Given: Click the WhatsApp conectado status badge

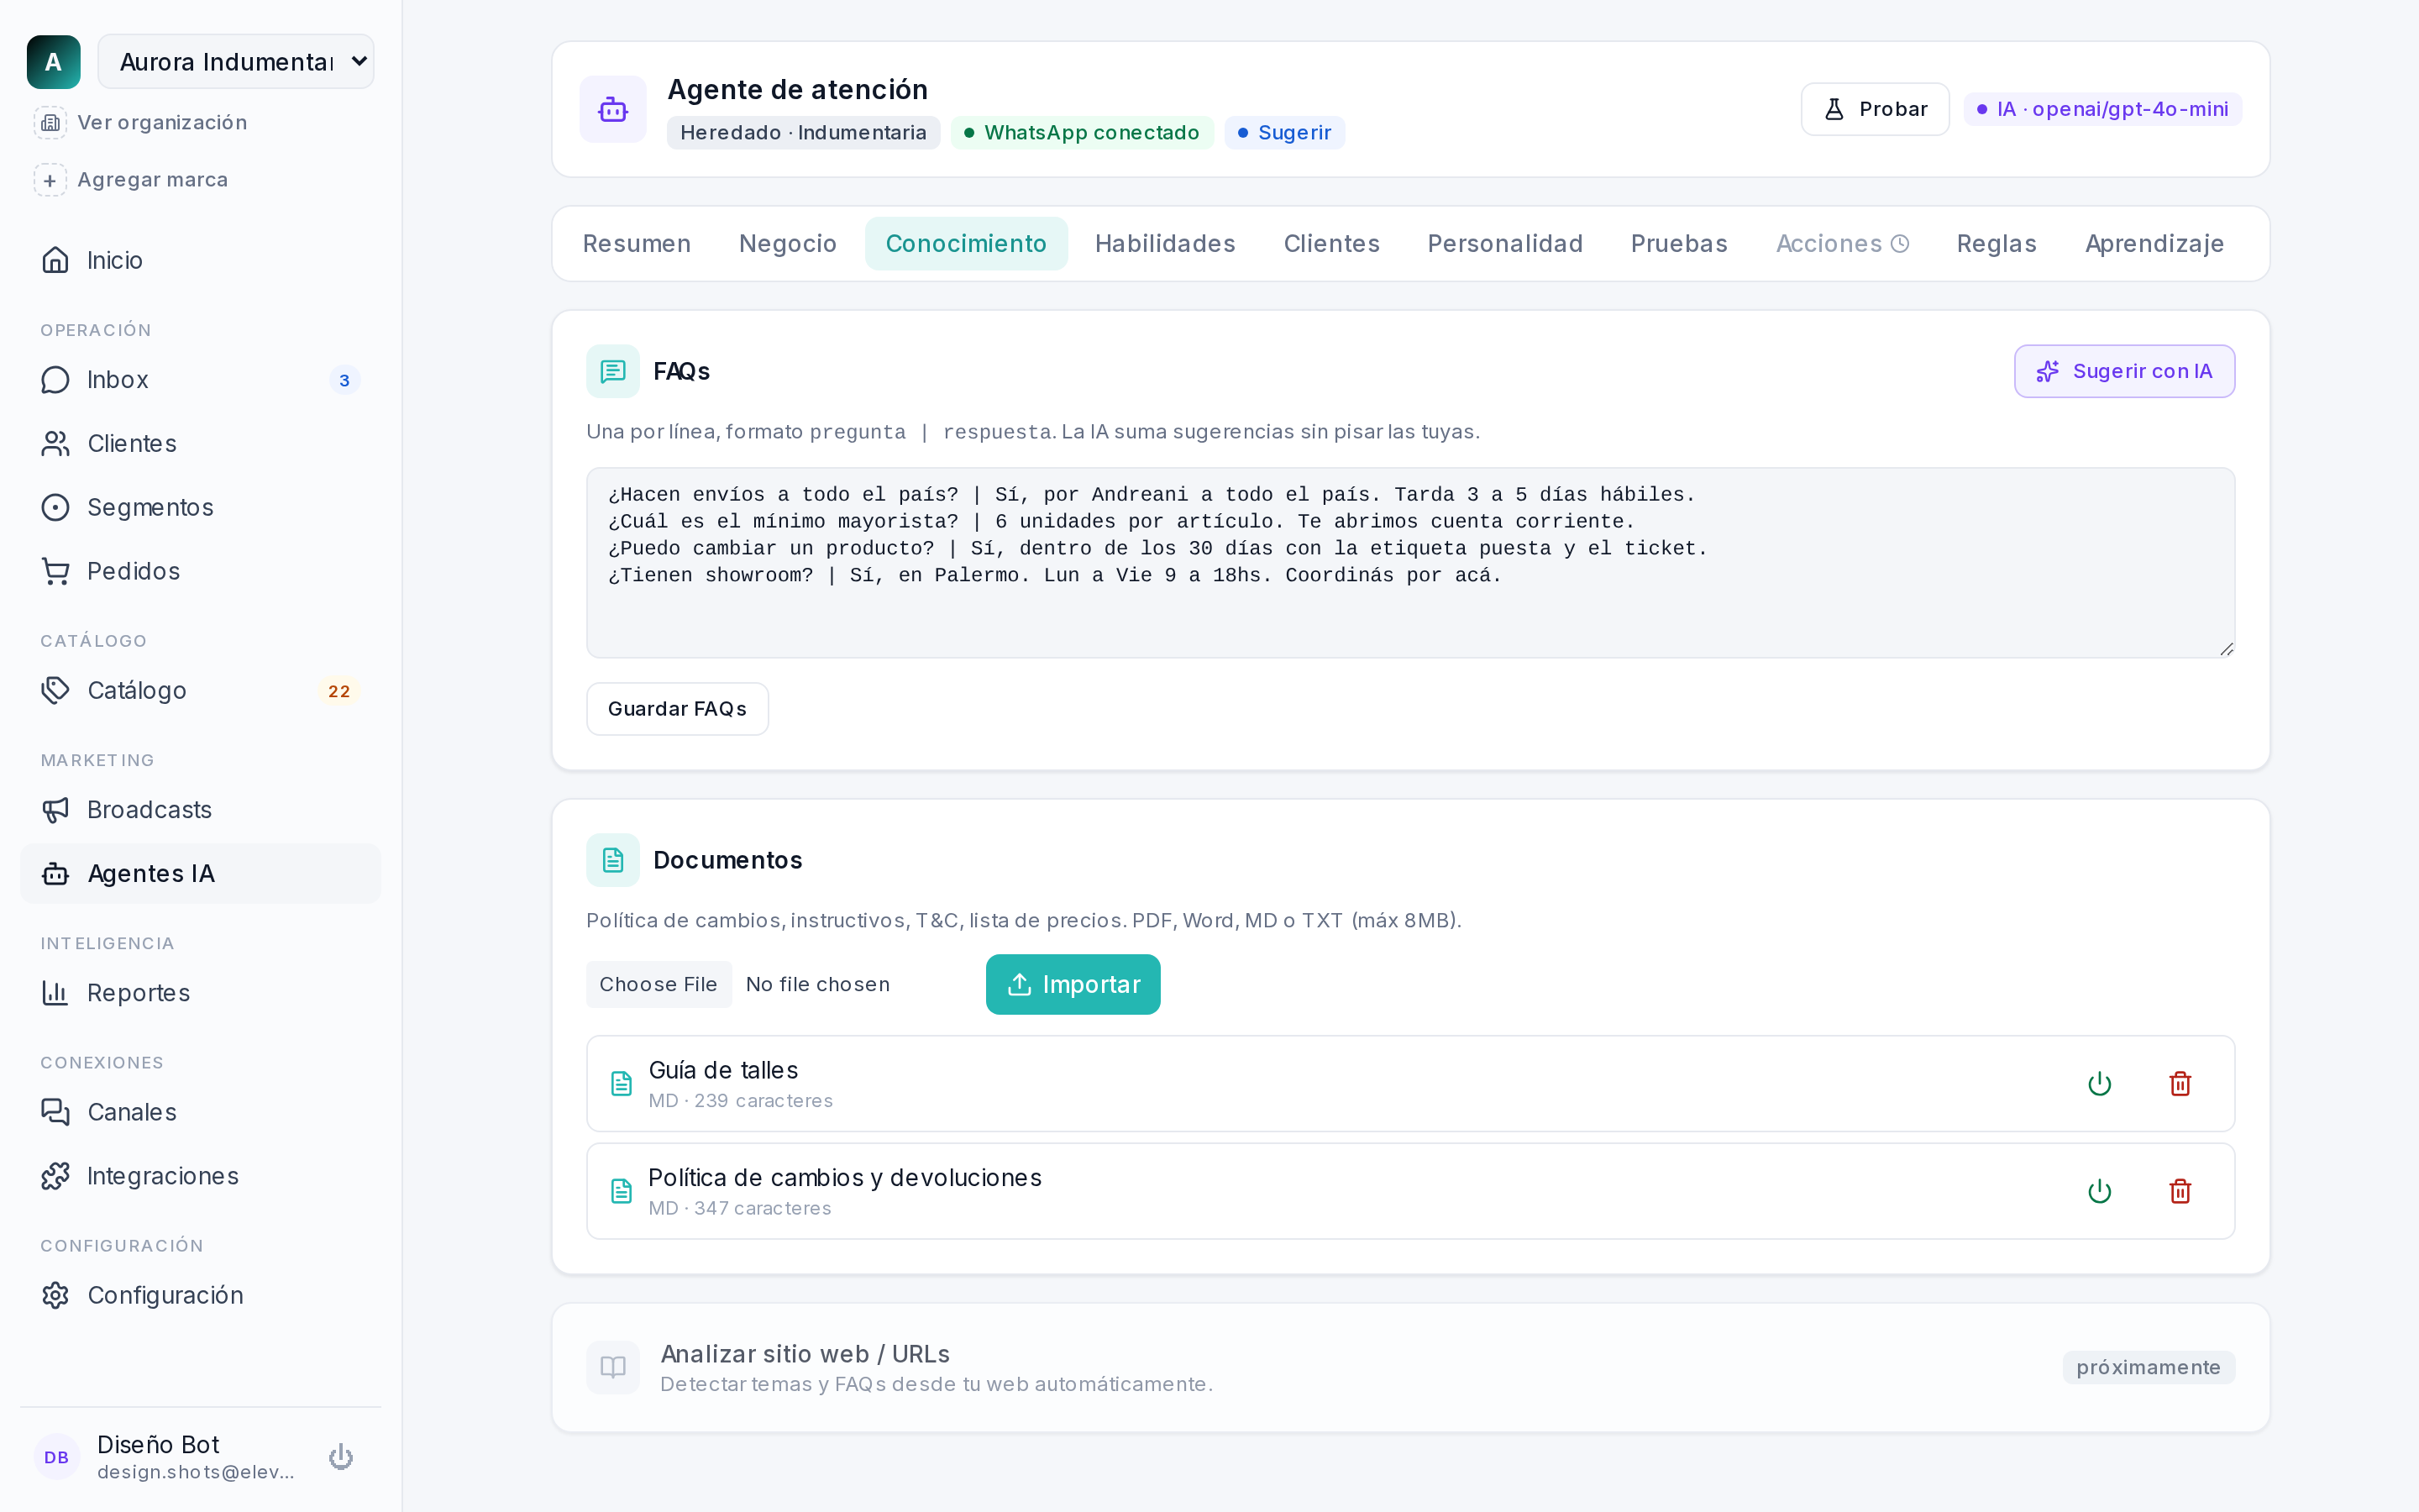Looking at the screenshot, I should click(1082, 133).
